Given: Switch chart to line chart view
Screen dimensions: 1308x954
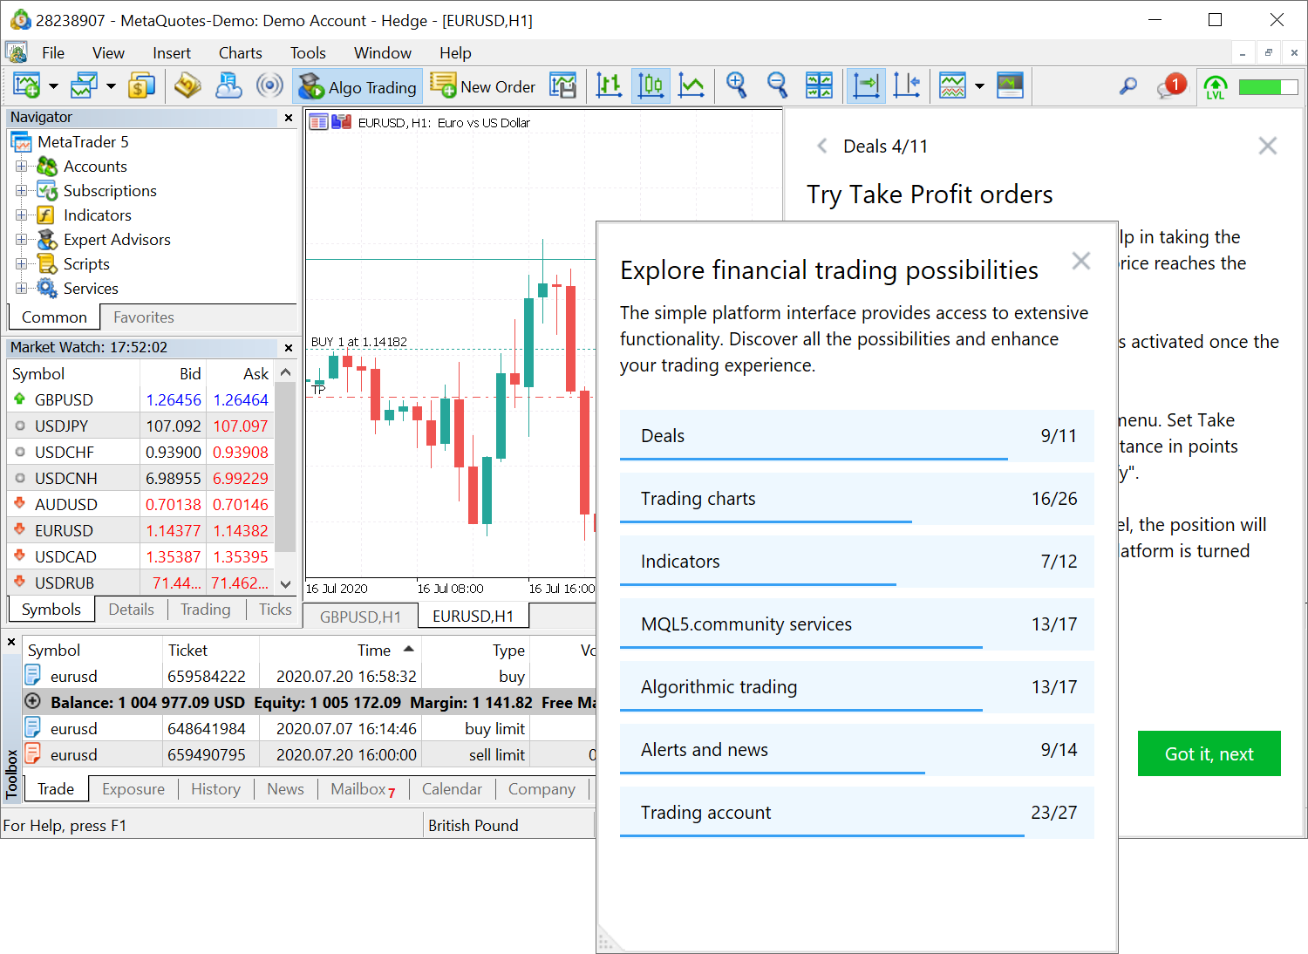Looking at the screenshot, I should tap(691, 85).
